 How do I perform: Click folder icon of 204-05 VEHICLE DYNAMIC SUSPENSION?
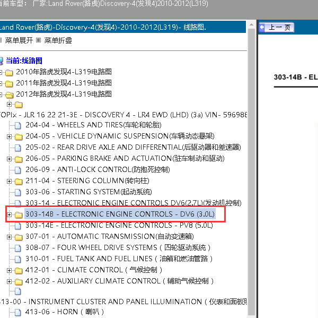pyautogui.click(x=19, y=137)
